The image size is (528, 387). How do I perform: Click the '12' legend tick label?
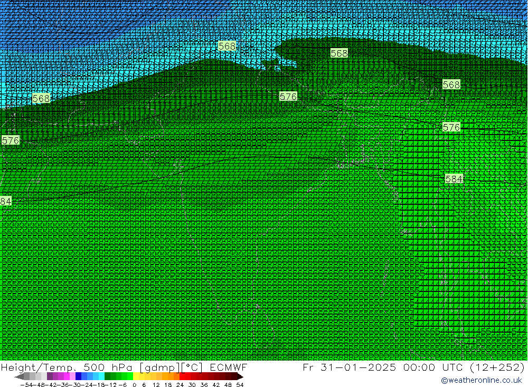(x=156, y=385)
